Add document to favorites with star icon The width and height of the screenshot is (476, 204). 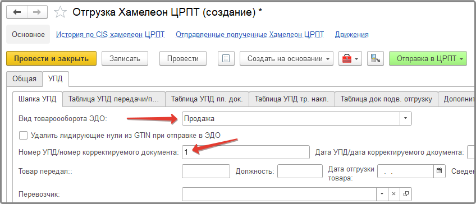60,12
